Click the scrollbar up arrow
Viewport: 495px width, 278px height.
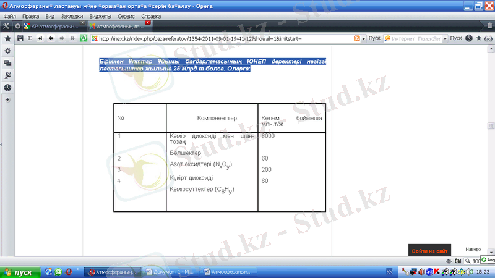click(x=491, y=49)
